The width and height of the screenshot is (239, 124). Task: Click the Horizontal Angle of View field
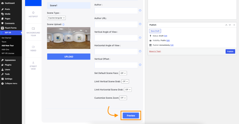(116, 52)
